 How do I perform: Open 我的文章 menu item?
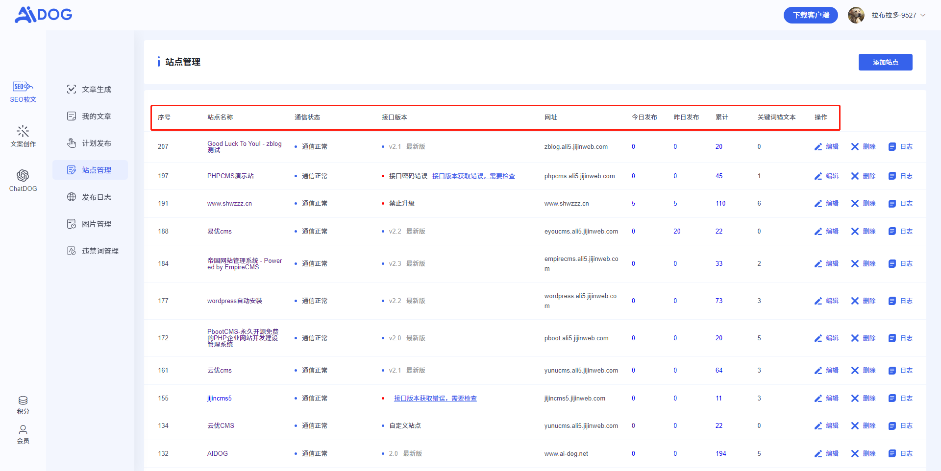click(90, 116)
